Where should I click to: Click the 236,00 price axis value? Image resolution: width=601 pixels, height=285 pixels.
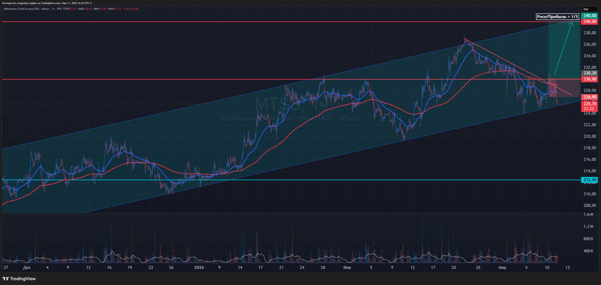[x=589, y=44]
